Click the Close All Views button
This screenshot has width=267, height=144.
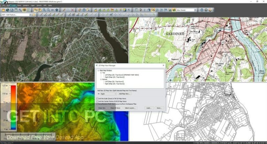pyautogui.click(x=115, y=108)
